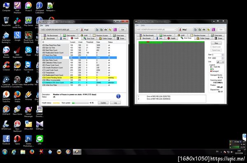This screenshot has width=247, height=163.
Task: Open Notepad++ desktop shortcut
Action: (51, 7)
